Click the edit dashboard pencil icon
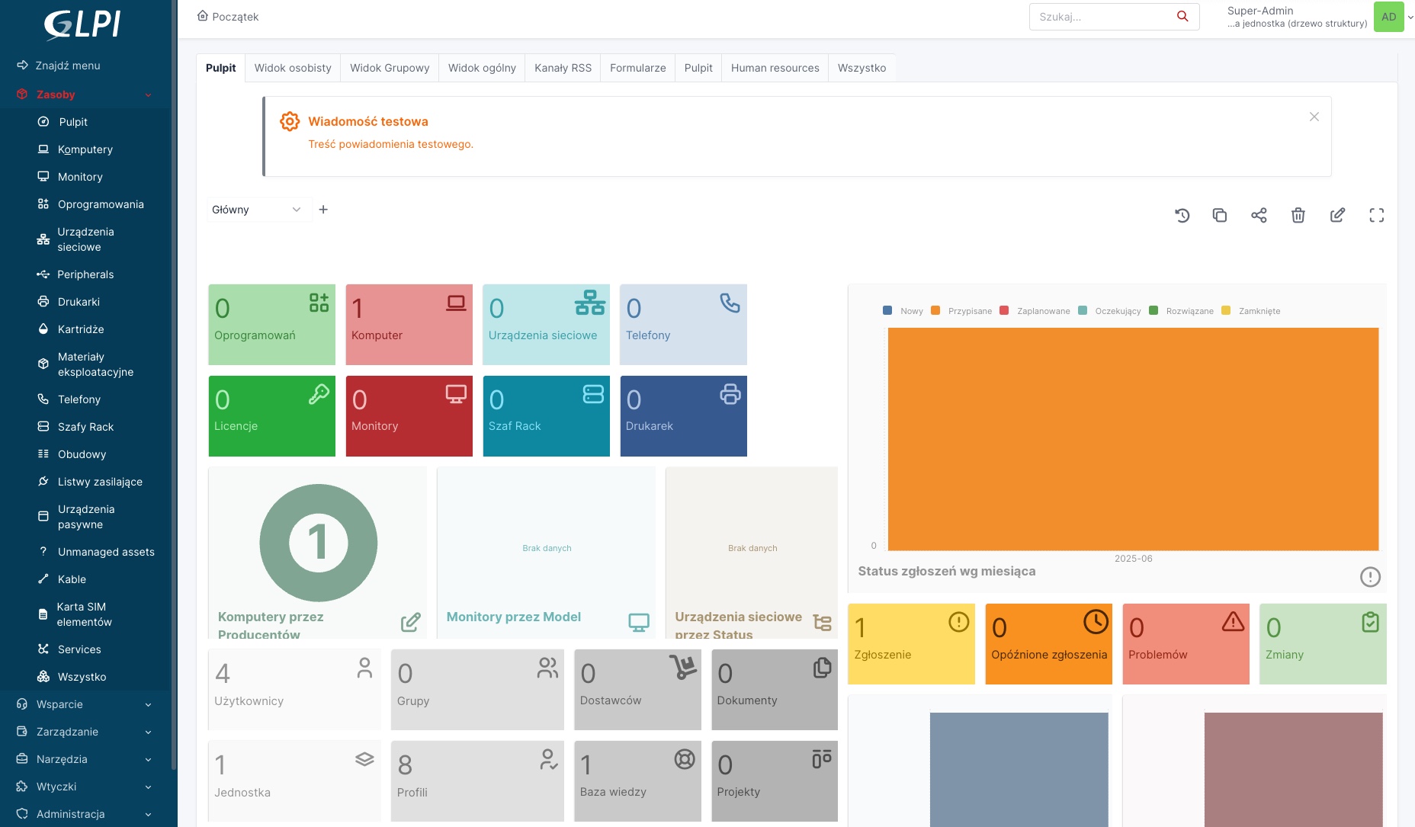Screen dimensions: 1415x827 (1337, 216)
